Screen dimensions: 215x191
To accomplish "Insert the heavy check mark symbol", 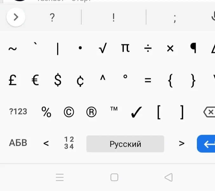I will pos(136,112).
